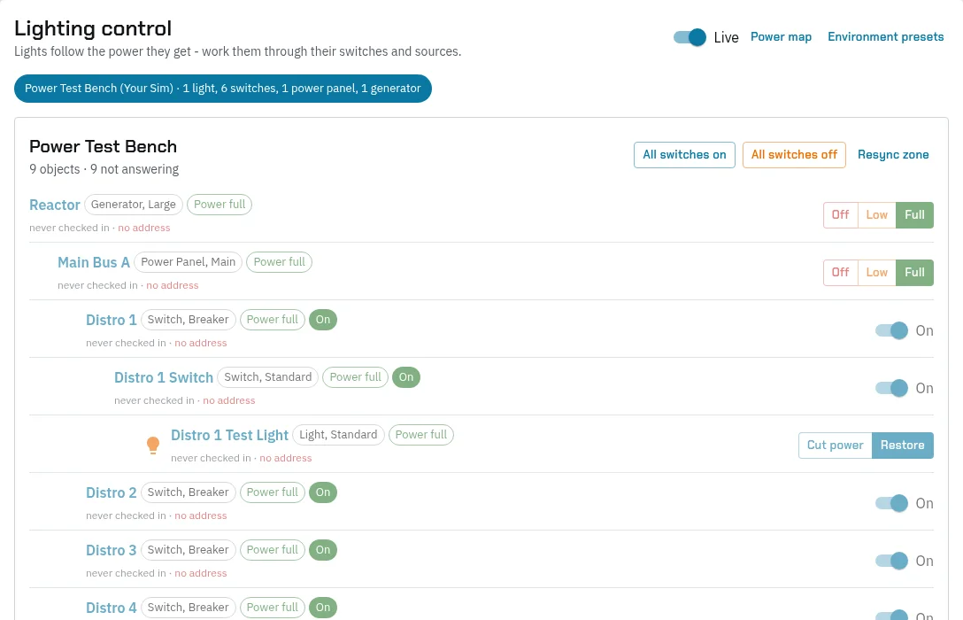Switch off the Distro 2 breaker toggle
The height and width of the screenshot is (620, 963).
point(891,503)
